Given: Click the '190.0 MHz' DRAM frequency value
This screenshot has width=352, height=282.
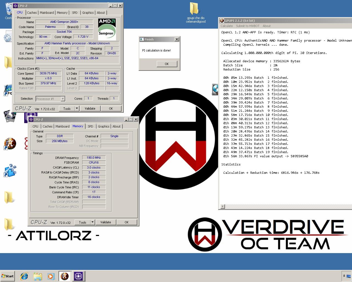Looking at the screenshot, I should [x=94, y=158].
